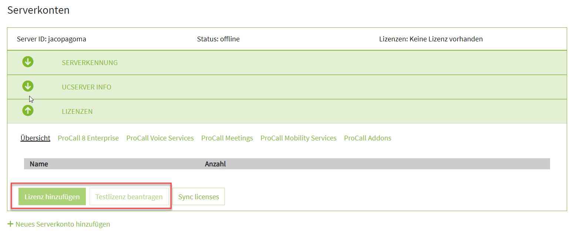573x241 pixels.
Task: Click the SERVERKENNUNG down-arrow icon
Action: point(28,62)
